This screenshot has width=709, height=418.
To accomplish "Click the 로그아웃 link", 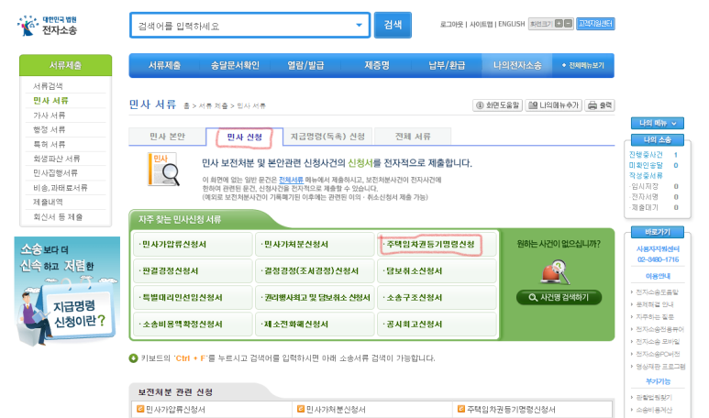I will coord(451,24).
